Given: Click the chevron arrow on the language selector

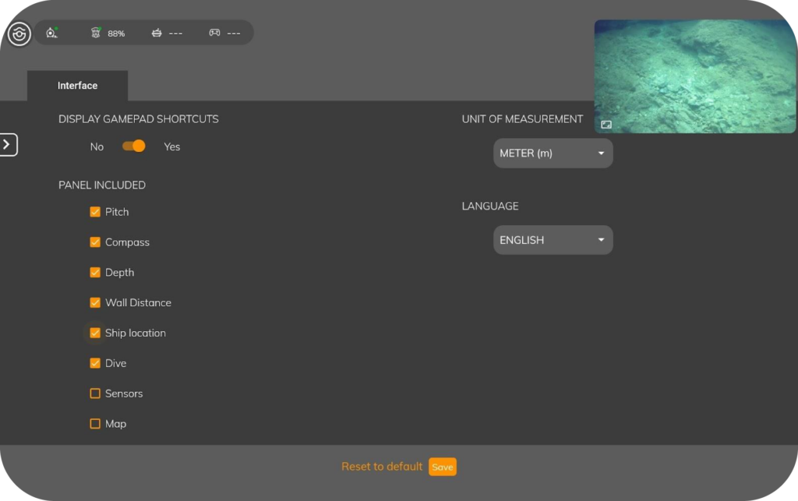Looking at the screenshot, I should [x=601, y=239].
